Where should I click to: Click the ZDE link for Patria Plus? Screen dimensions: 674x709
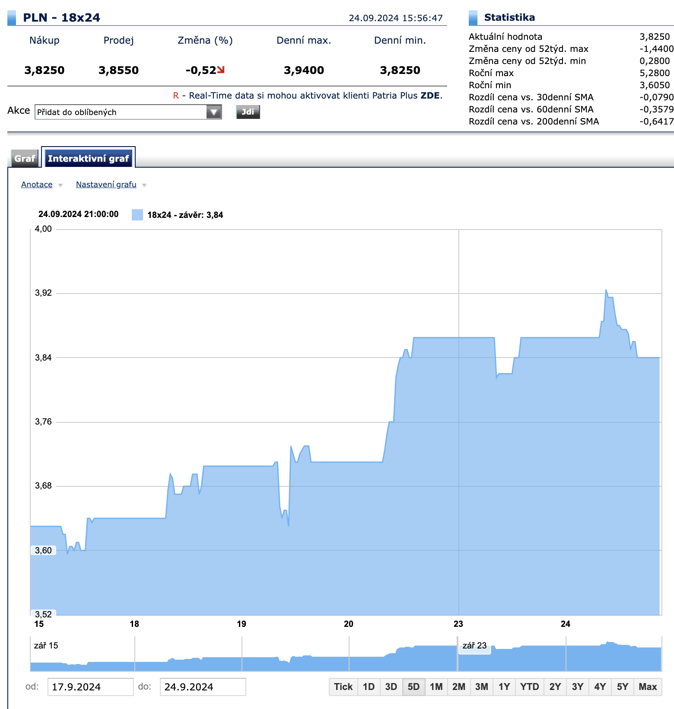(430, 96)
